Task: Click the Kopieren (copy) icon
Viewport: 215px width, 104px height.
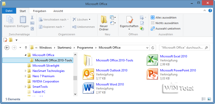Action: 10,20
